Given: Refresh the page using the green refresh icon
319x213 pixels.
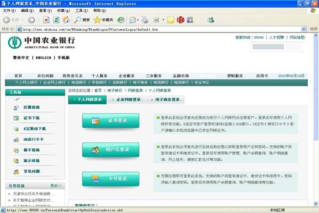Looking at the screenshot, I should [x=56, y=20].
